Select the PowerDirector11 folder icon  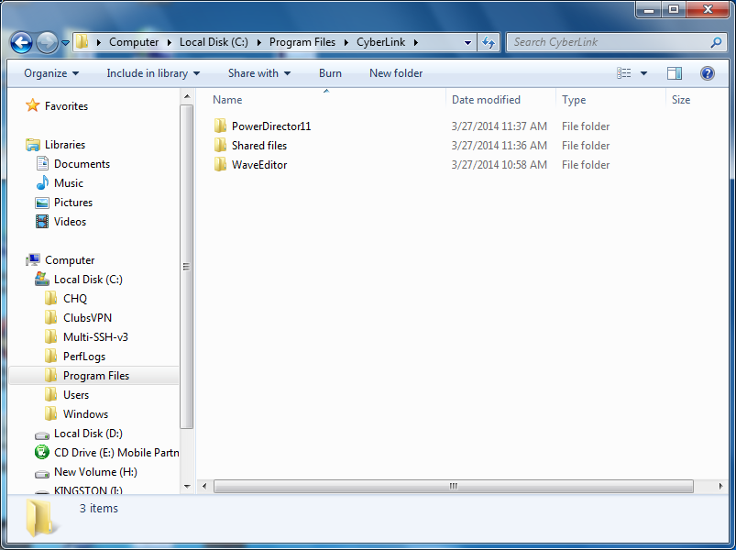click(x=220, y=126)
